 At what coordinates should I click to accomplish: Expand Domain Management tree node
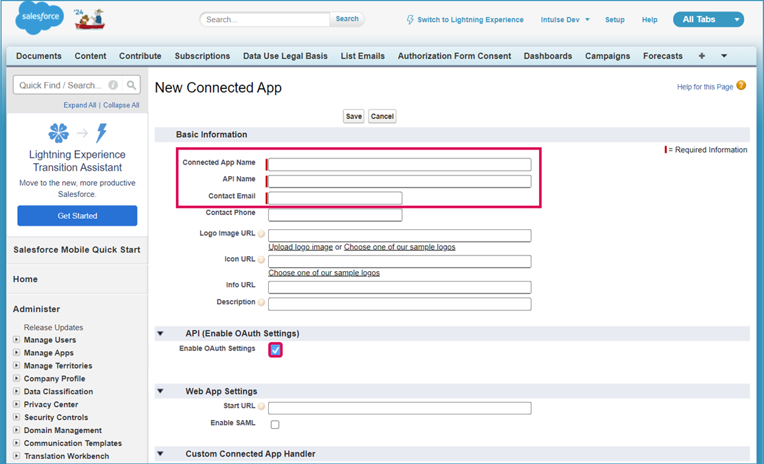click(17, 430)
